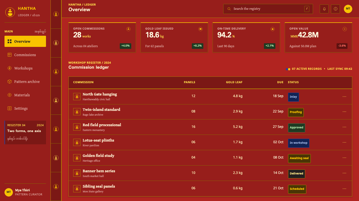The width and height of the screenshot is (359, 201).
Task: Open more options for Banner hem series
Action: tap(344, 173)
